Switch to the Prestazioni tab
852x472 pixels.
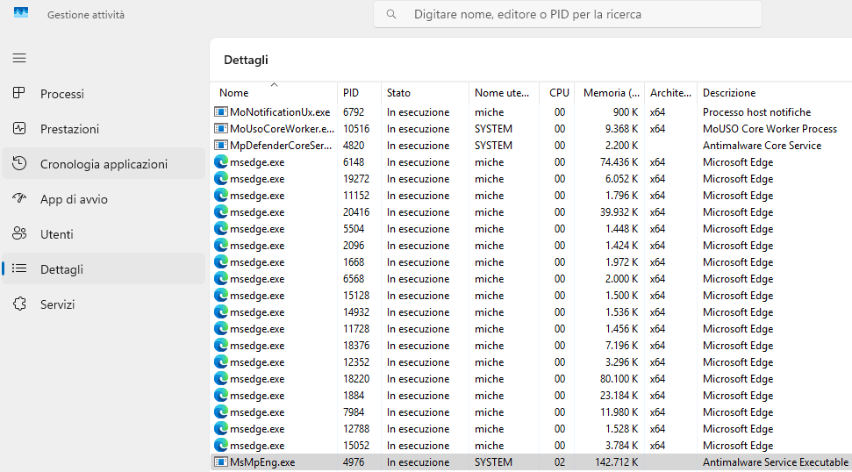click(104, 129)
